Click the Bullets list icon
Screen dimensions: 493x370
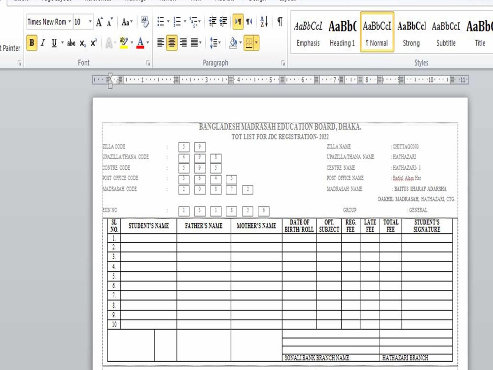tap(161, 22)
